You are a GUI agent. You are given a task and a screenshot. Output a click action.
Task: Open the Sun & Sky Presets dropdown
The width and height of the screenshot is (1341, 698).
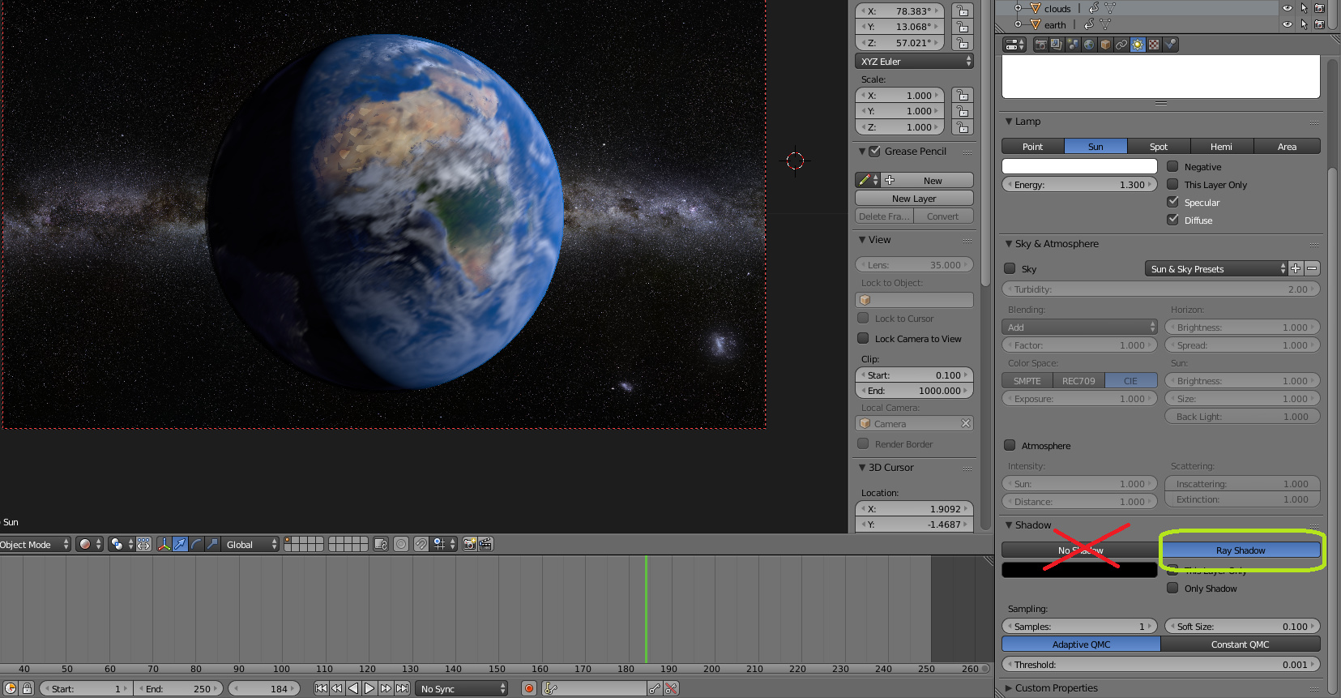(1215, 268)
